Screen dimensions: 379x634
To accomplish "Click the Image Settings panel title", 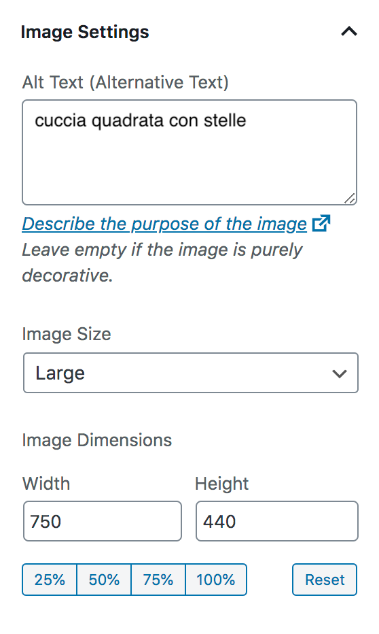I will click(x=85, y=32).
